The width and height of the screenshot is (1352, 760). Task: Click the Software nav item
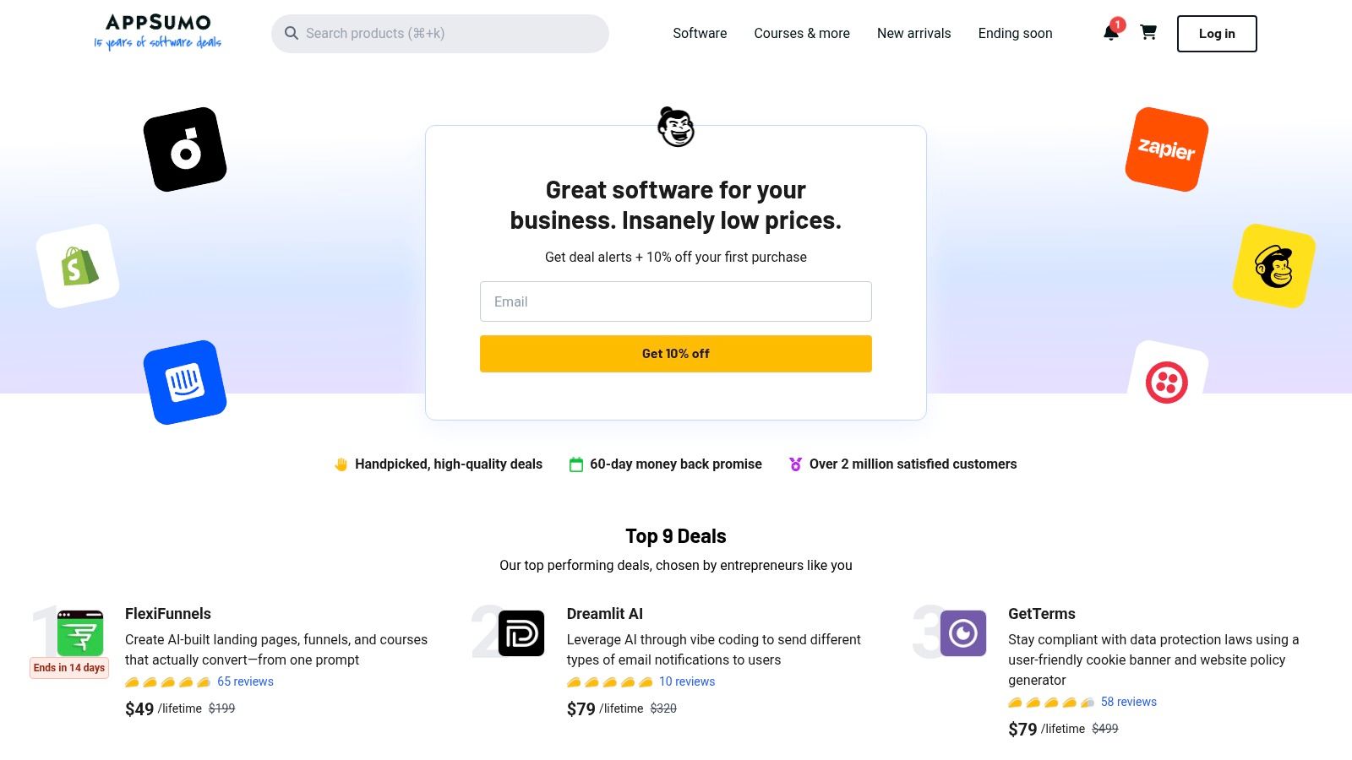tap(699, 33)
